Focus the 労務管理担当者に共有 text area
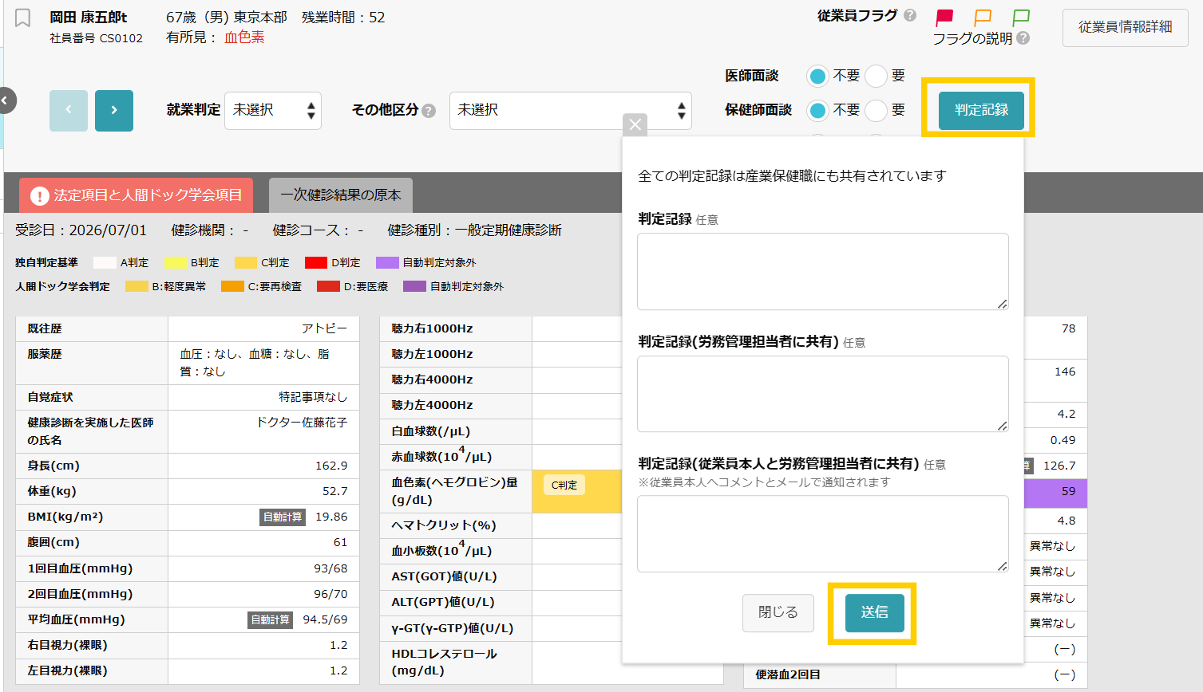The height and width of the screenshot is (692, 1203). [x=823, y=394]
